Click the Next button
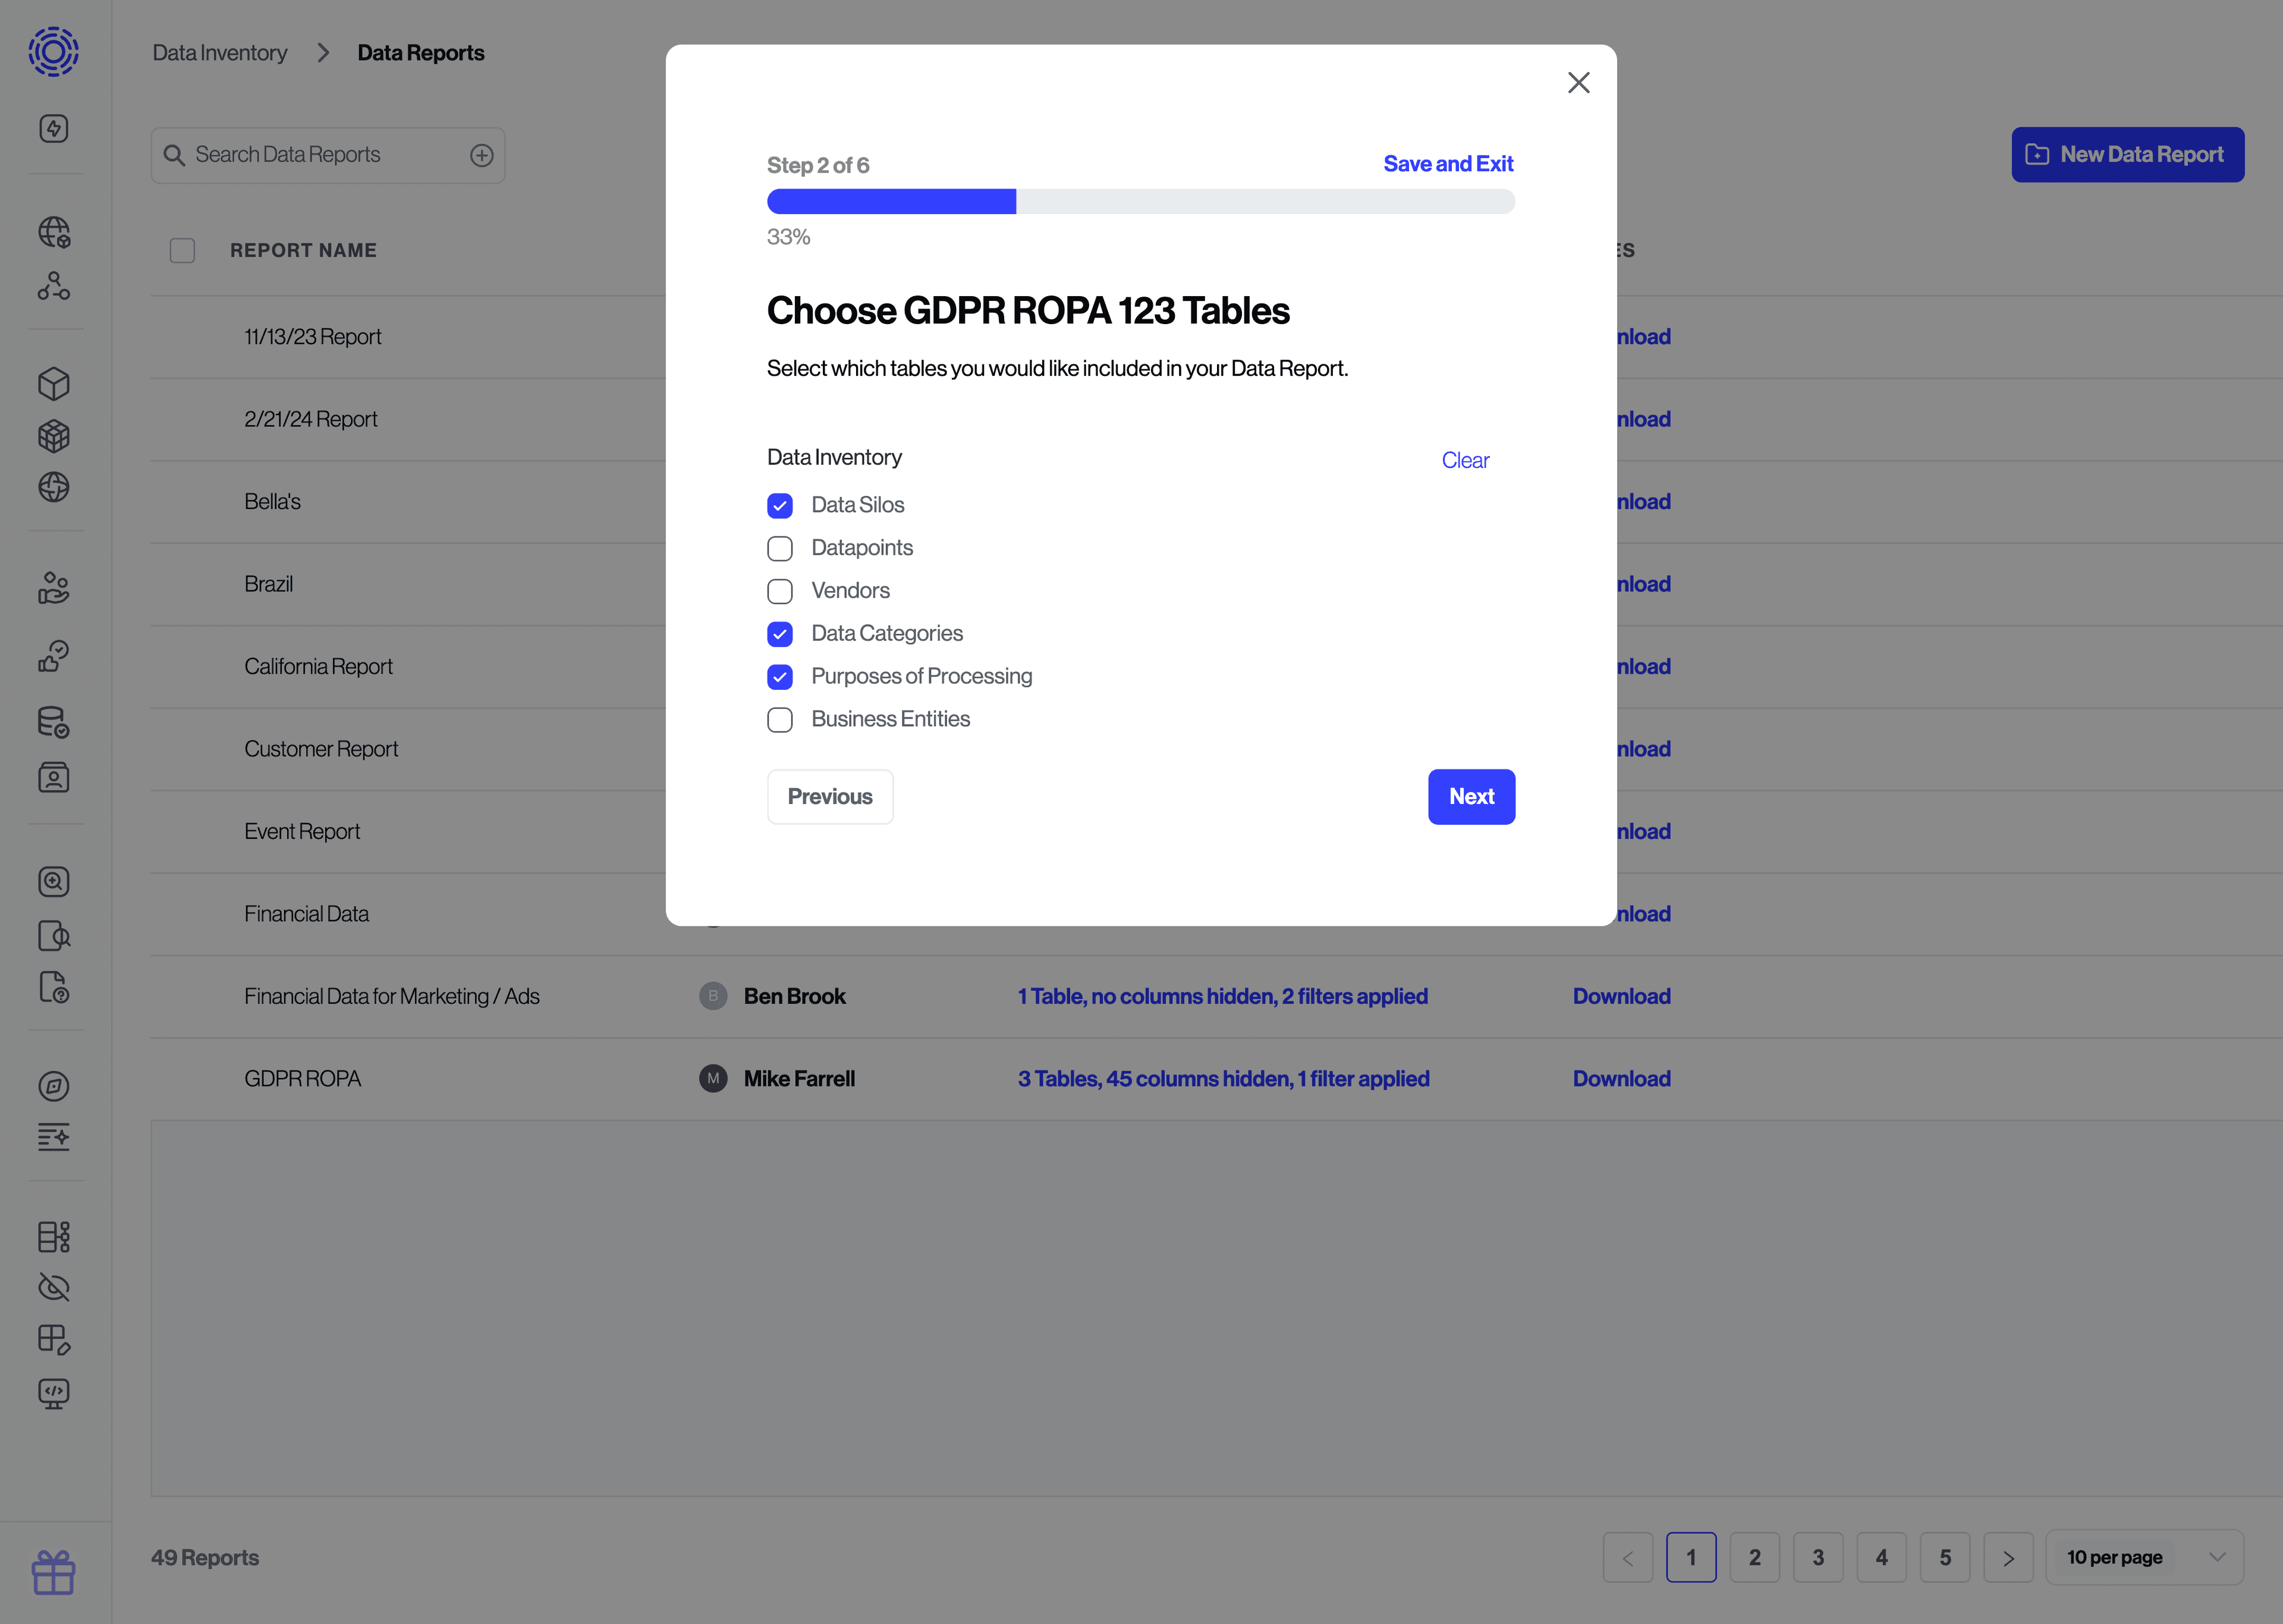Viewport: 2283px width, 1624px height. pos(1470,796)
